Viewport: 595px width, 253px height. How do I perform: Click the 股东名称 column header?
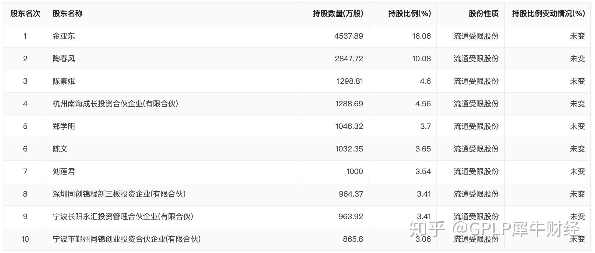pos(68,13)
